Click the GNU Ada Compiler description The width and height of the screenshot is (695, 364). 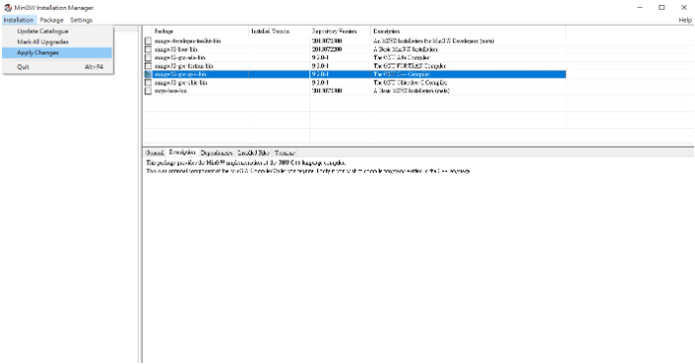(x=402, y=58)
